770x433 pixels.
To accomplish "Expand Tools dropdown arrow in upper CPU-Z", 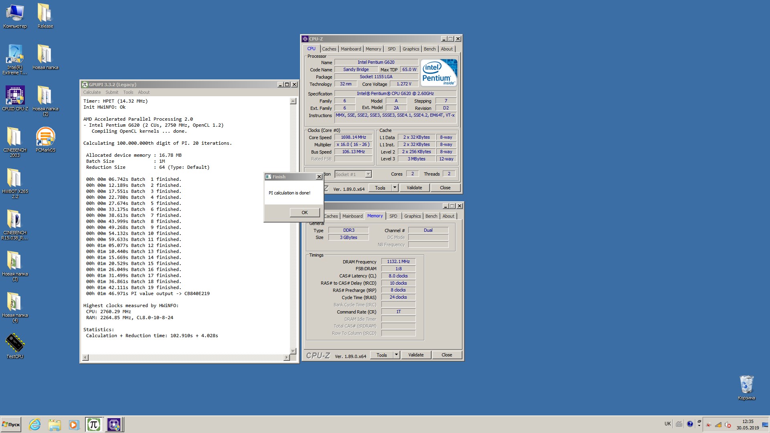I will 395,188.
